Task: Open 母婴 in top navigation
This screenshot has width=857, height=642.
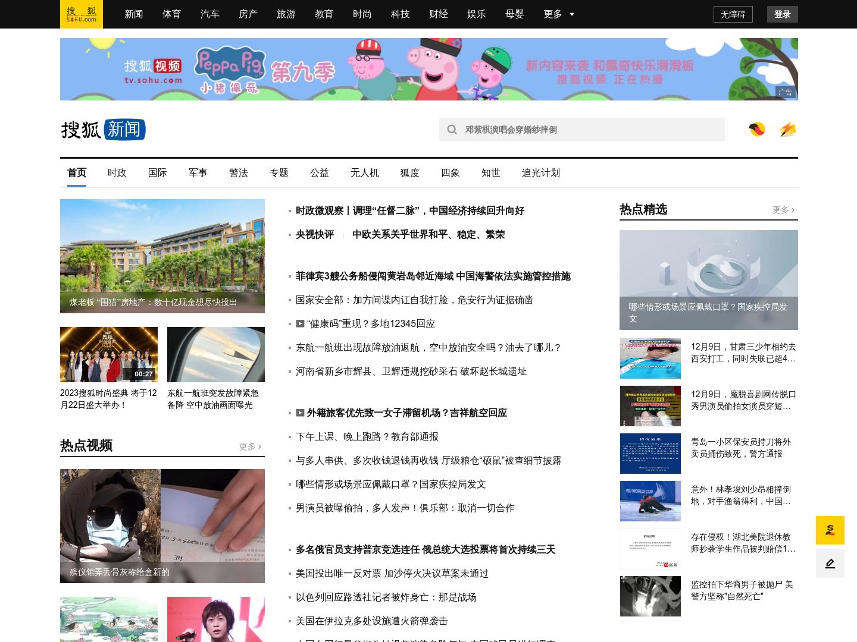Action: coord(515,14)
